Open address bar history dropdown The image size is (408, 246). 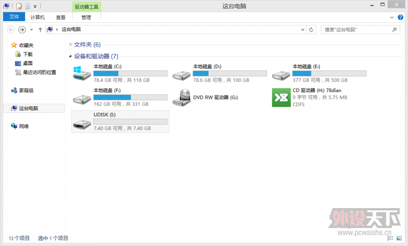pos(303,30)
